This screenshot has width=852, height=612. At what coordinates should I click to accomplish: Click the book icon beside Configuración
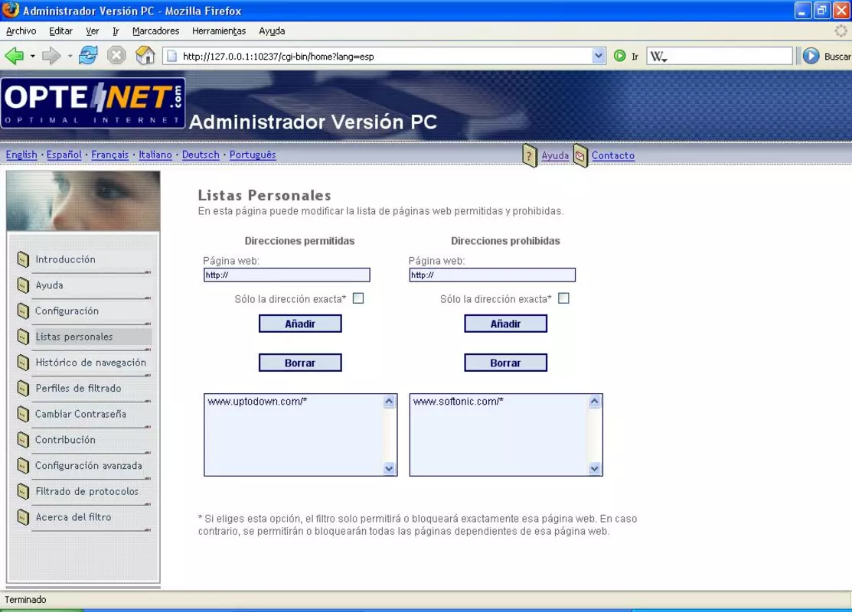23,311
